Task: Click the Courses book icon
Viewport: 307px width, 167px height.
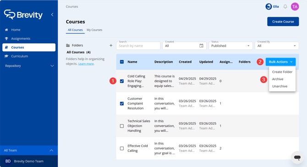Action: (x=6, y=47)
